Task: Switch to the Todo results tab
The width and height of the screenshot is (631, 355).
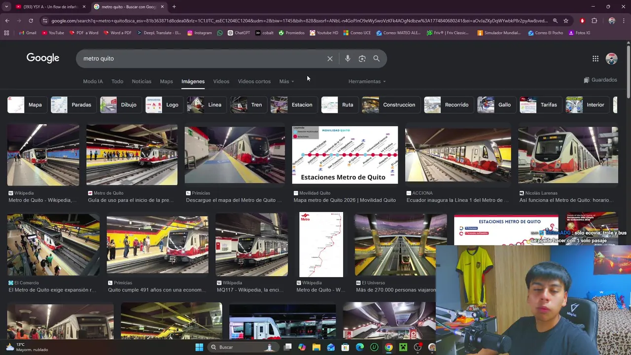Action: coord(117,81)
